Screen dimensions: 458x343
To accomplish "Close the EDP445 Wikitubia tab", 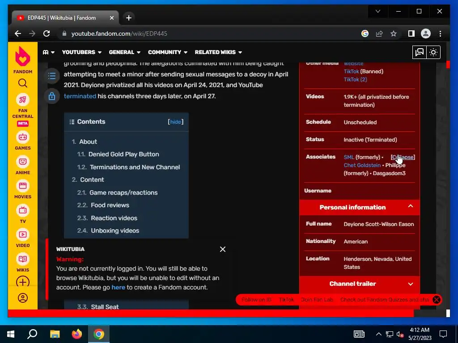I will pos(111,18).
